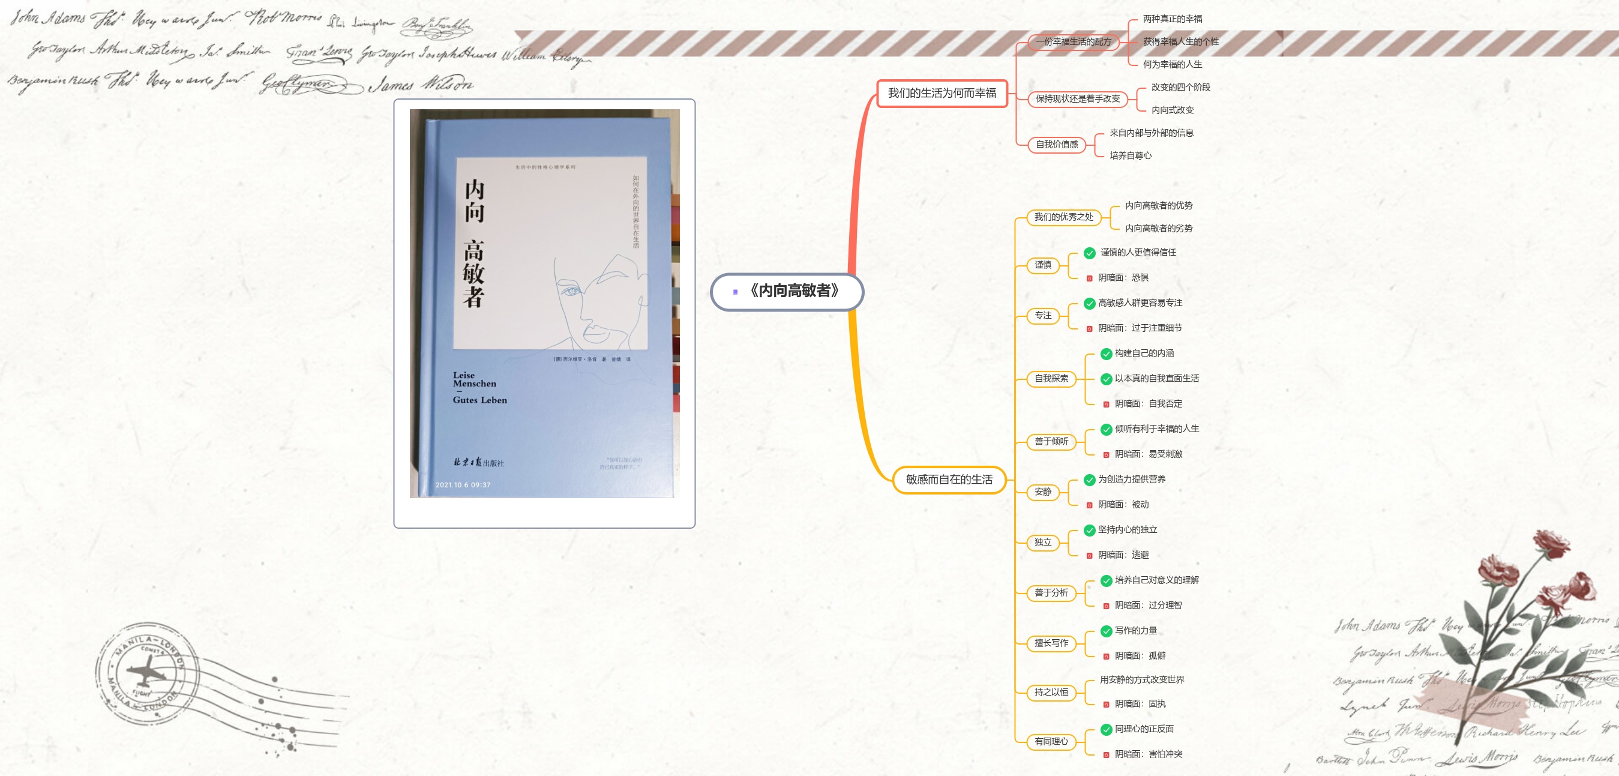Click red marker icon beside 阴暗面：害怕冲突

[1106, 754]
